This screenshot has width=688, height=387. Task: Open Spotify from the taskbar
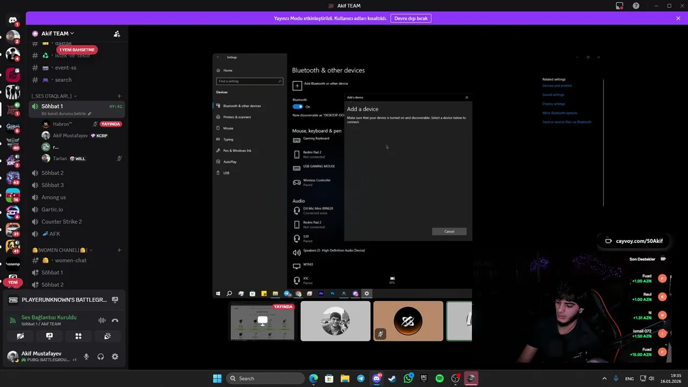coord(440,378)
